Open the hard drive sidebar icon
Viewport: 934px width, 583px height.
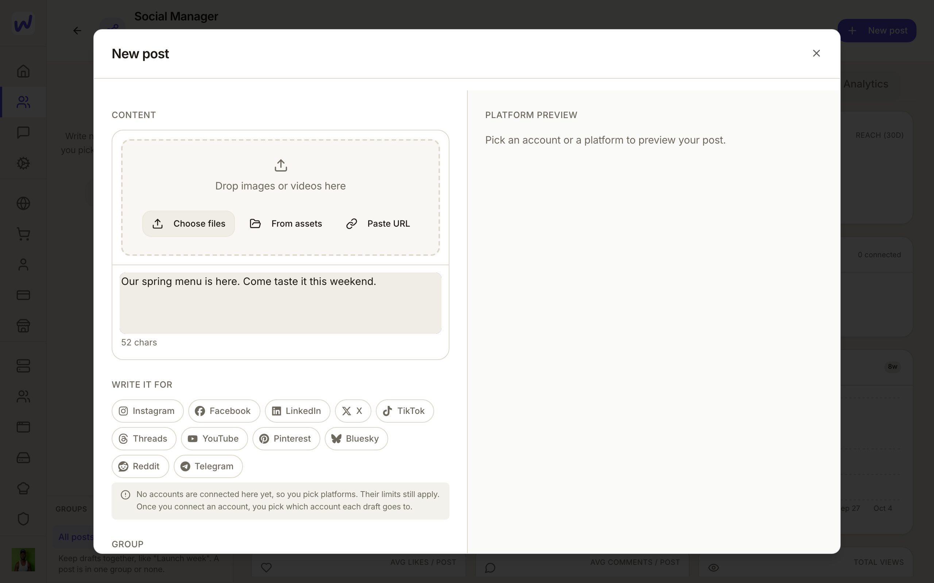click(23, 458)
